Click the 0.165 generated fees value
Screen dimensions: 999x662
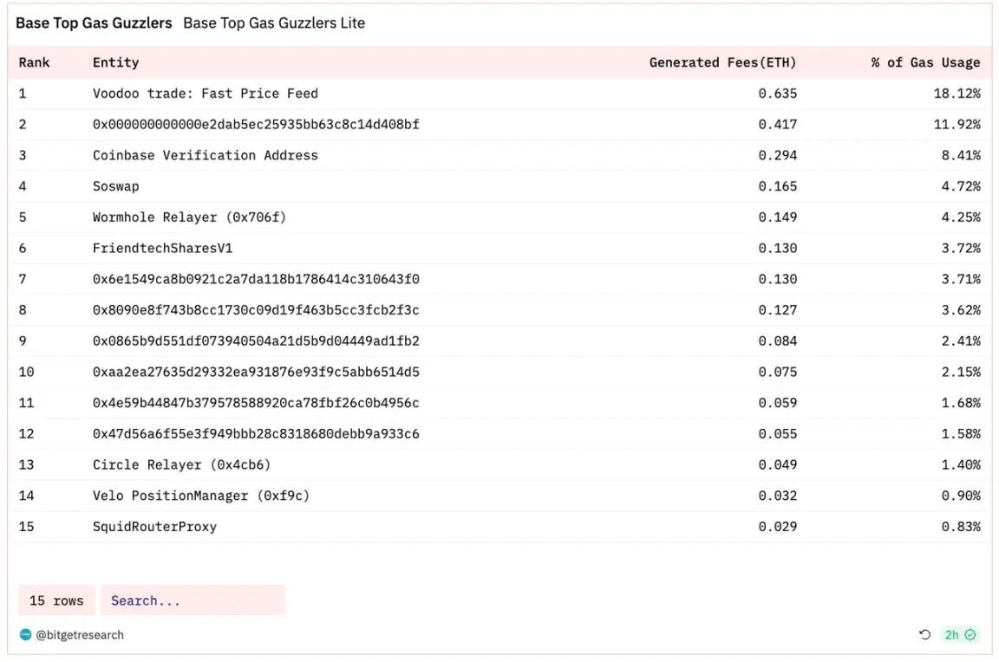[x=777, y=186]
